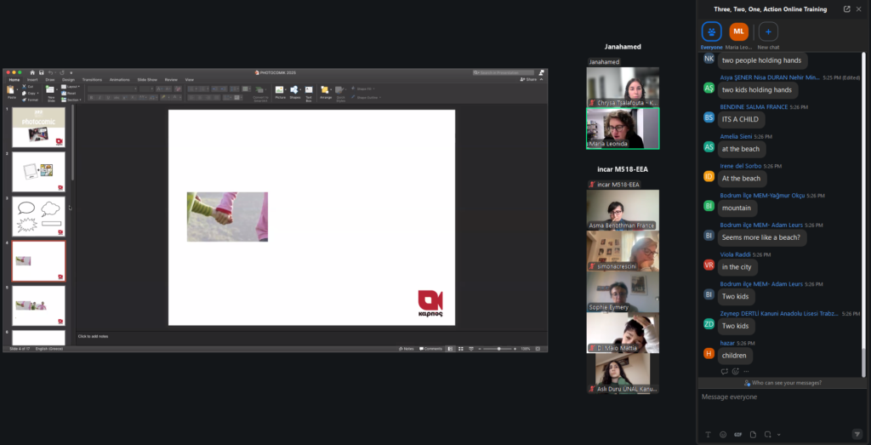Click the Paste icon in ribbon
Screen dimensions: 871x445
tap(11, 90)
